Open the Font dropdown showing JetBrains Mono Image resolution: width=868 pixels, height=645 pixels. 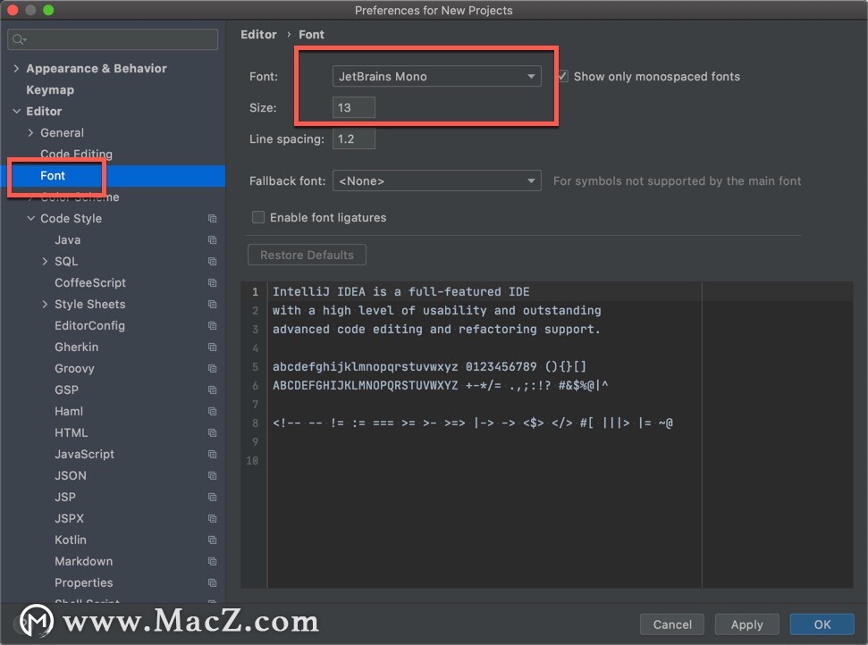pos(437,76)
